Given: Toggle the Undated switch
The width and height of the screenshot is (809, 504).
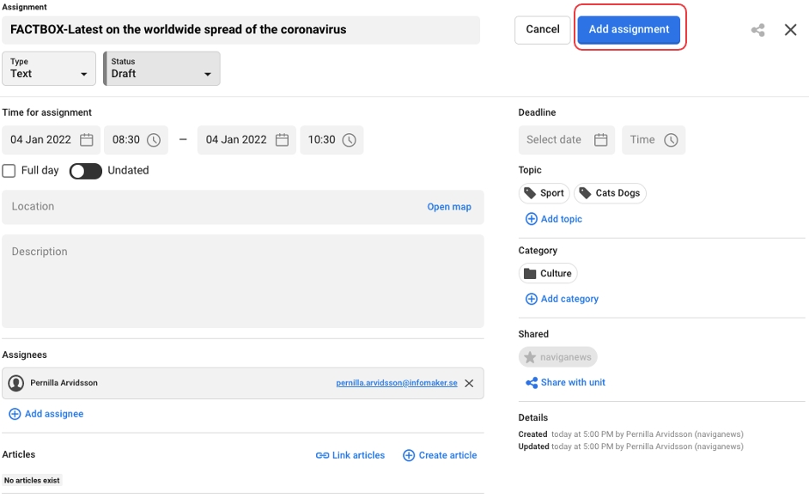Looking at the screenshot, I should click(x=86, y=171).
